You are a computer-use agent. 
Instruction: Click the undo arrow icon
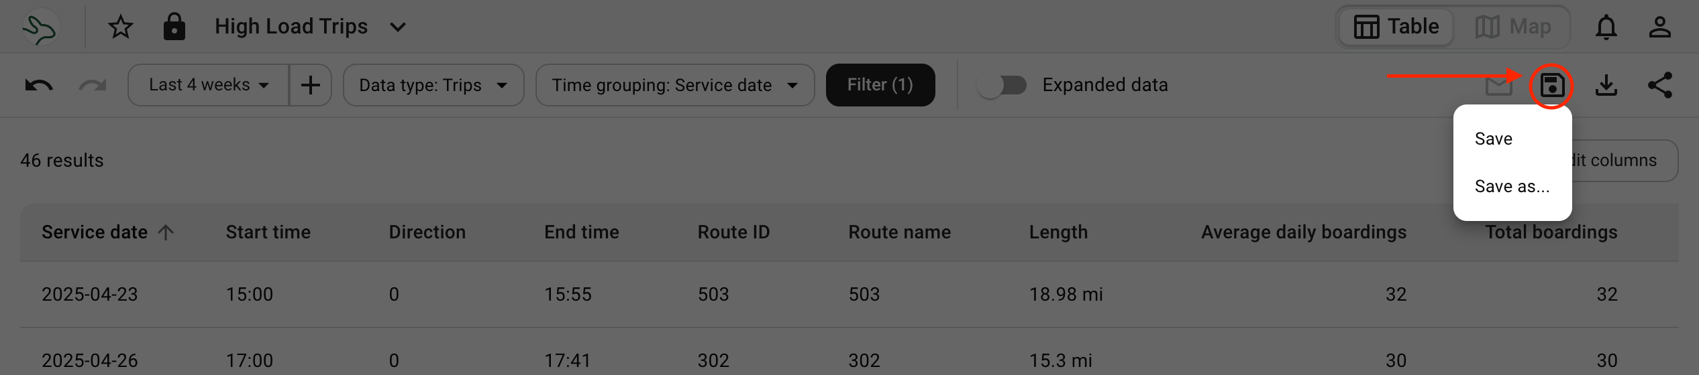pyautogui.click(x=39, y=85)
